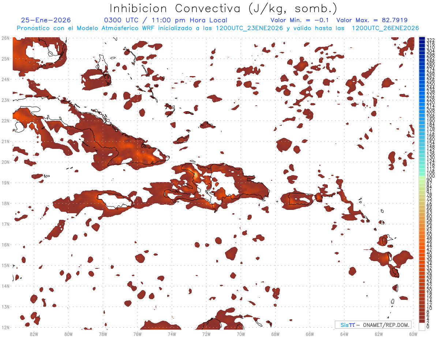Click the 24N latitude label

[x=5, y=79]
